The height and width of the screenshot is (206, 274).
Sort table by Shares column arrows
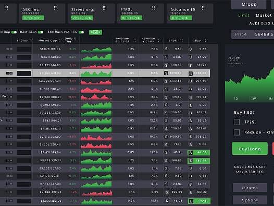click(30, 41)
